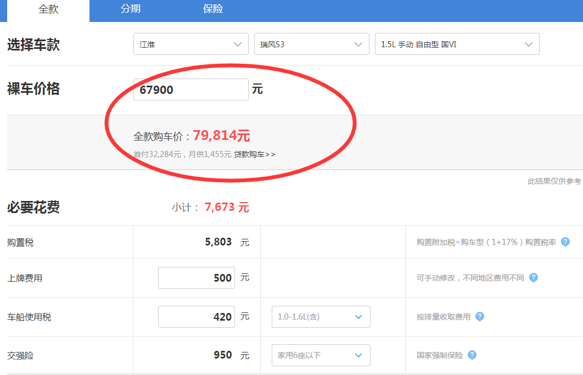Open the 保险 tab
Viewport: 583px width, 375px height.
pos(212,9)
